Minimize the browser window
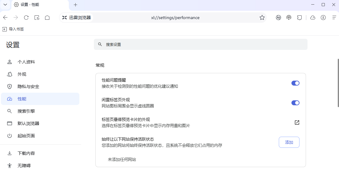339x169 pixels. click(313, 5)
